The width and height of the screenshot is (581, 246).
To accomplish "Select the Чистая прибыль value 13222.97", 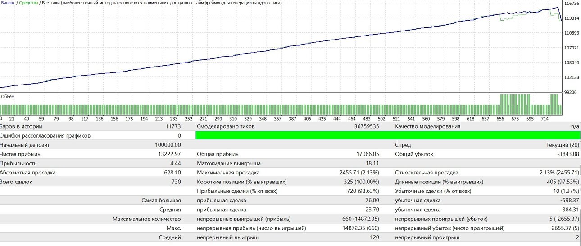I will click(x=168, y=154).
